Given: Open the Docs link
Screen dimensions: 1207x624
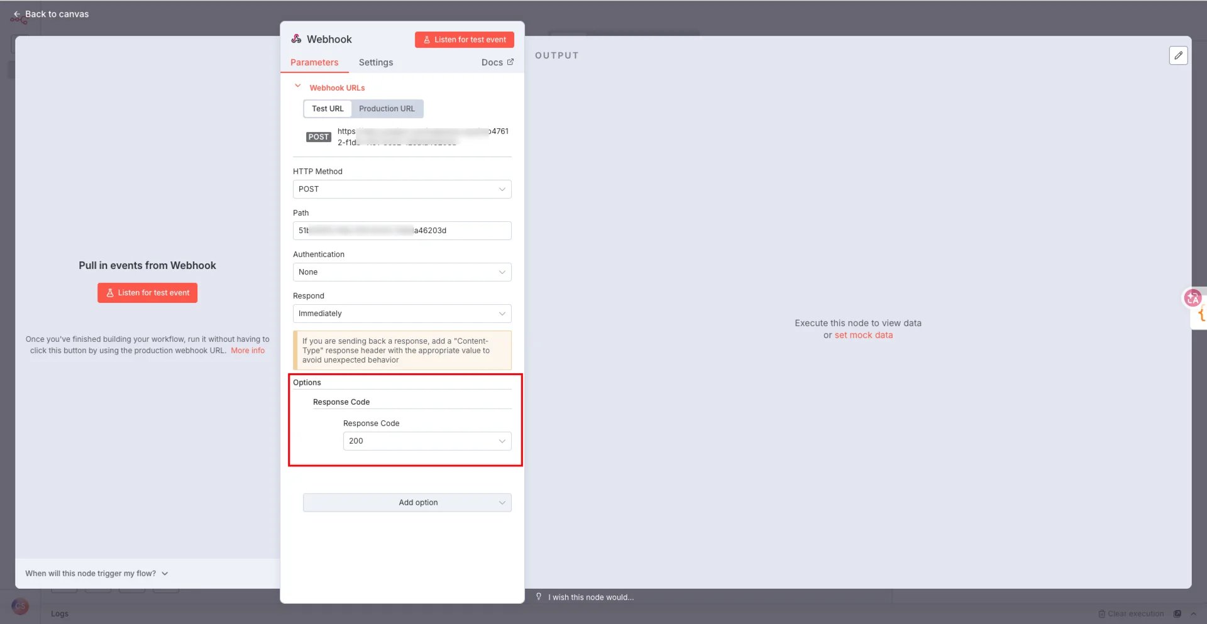Looking at the screenshot, I should [497, 62].
